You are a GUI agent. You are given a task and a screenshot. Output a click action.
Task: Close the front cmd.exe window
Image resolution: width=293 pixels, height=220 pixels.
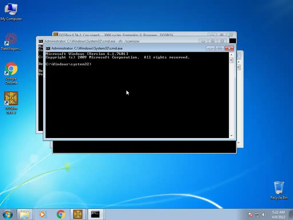tap(229, 48)
